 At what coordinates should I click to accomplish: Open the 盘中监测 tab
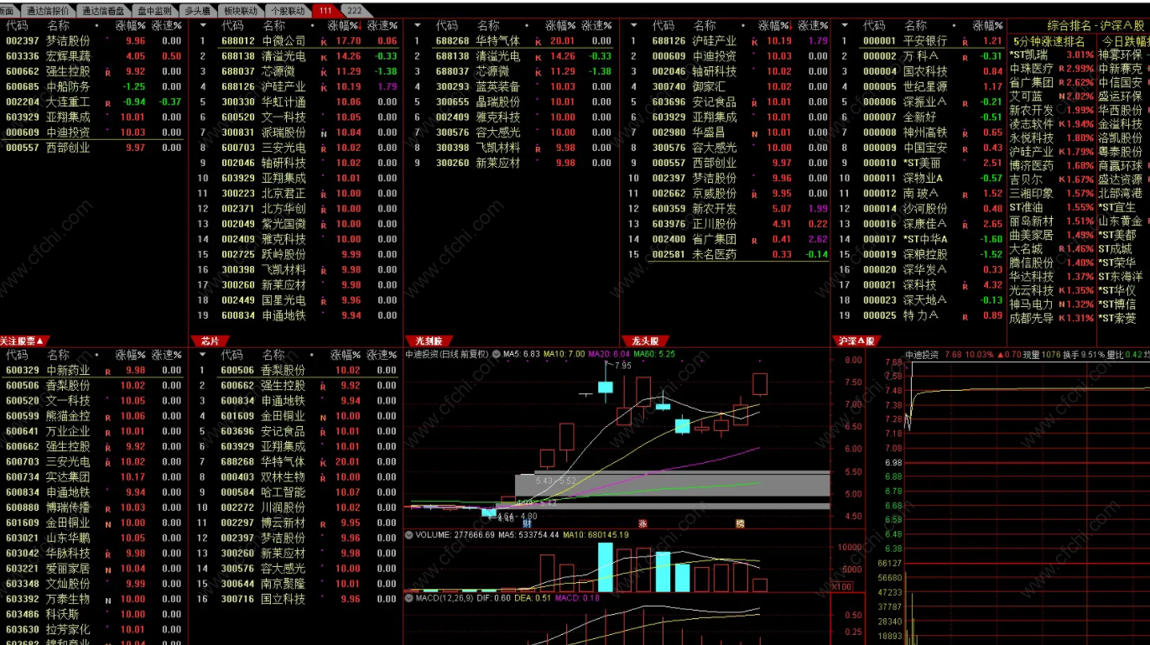(154, 11)
